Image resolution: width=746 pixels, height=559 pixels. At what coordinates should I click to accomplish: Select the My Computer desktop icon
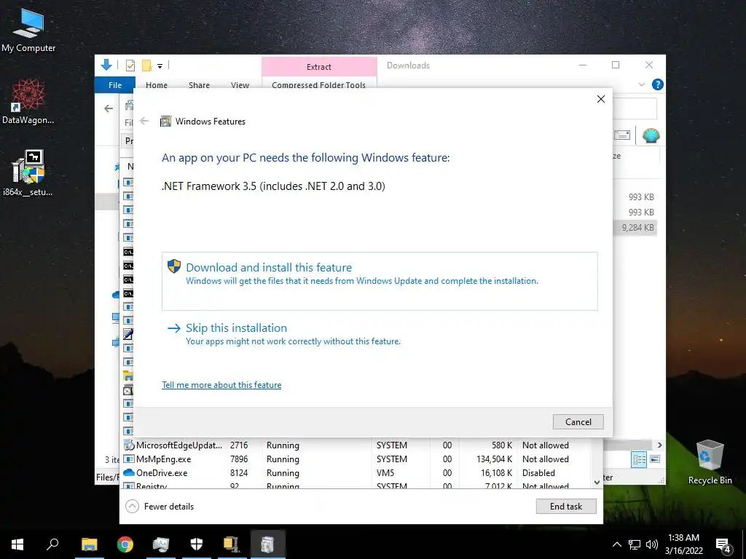pyautogui.click(x=28, y=31)
